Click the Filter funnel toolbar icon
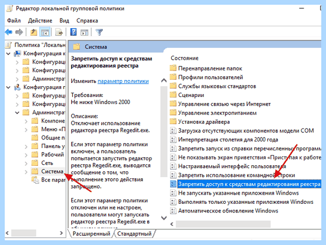 tap(99, 32)
